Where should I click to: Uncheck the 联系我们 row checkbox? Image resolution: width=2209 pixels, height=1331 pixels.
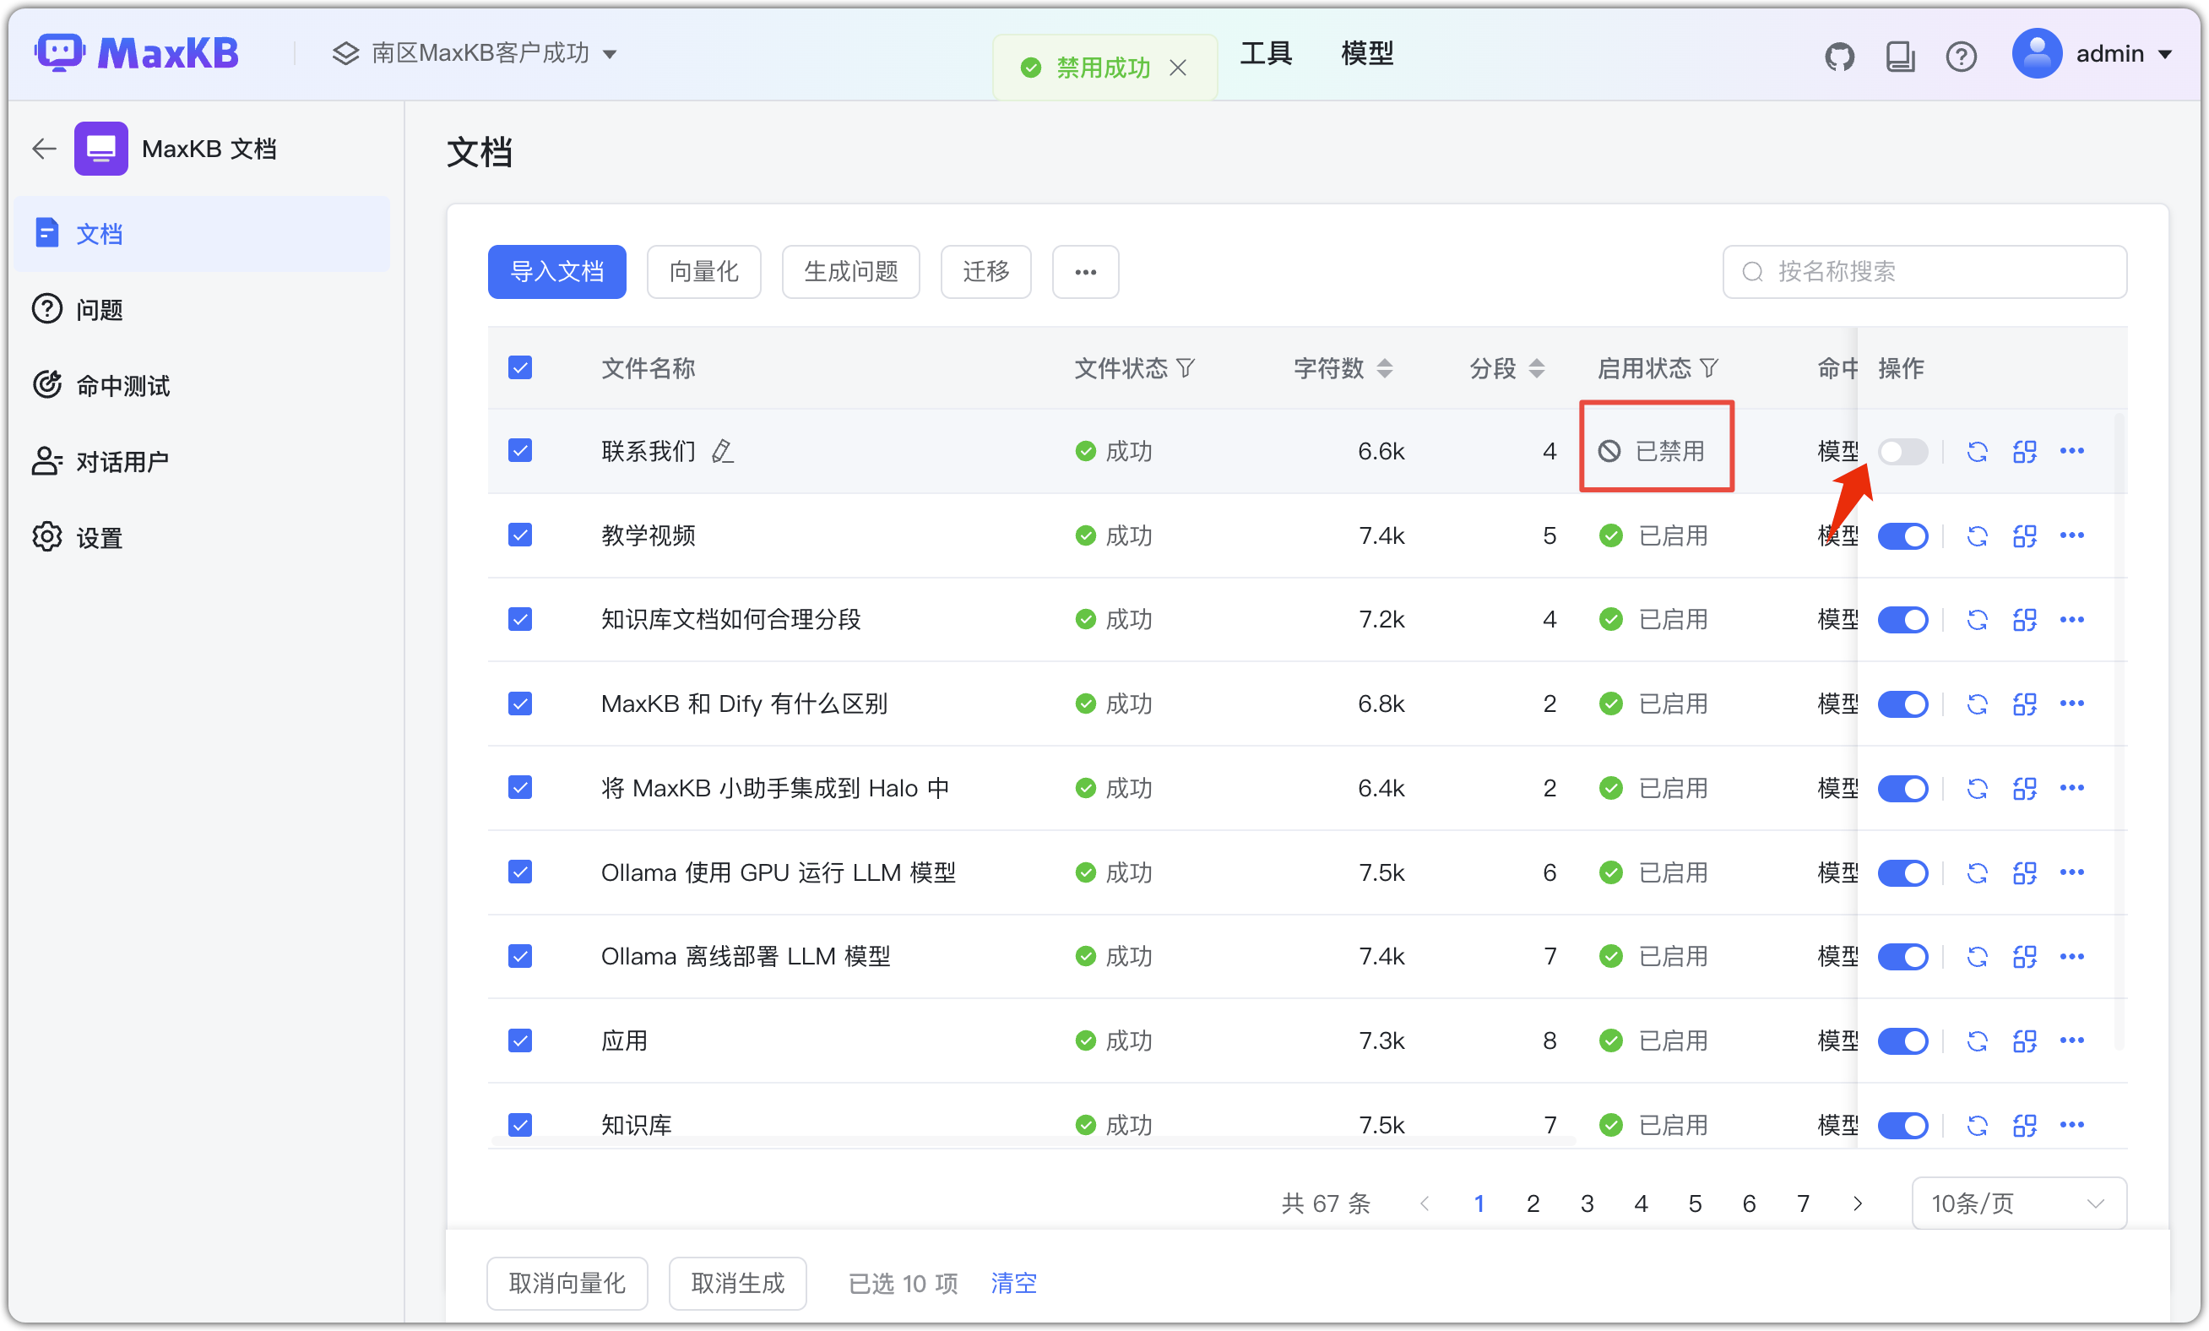(520, 450)
